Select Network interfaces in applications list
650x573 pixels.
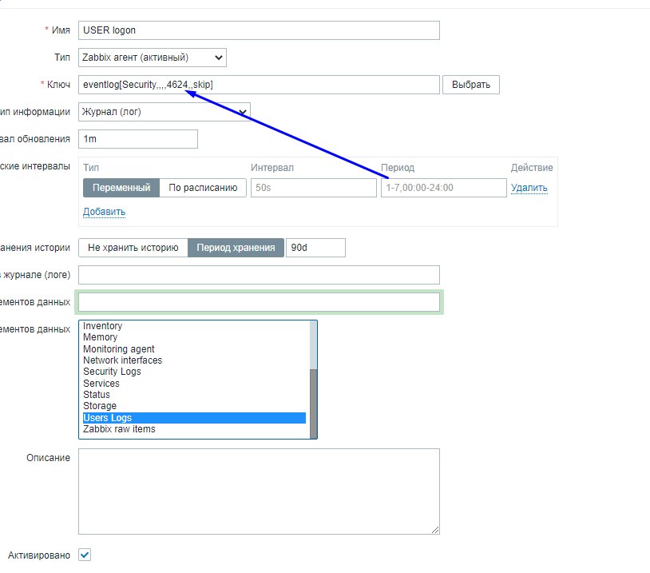(x=194, y=360)
